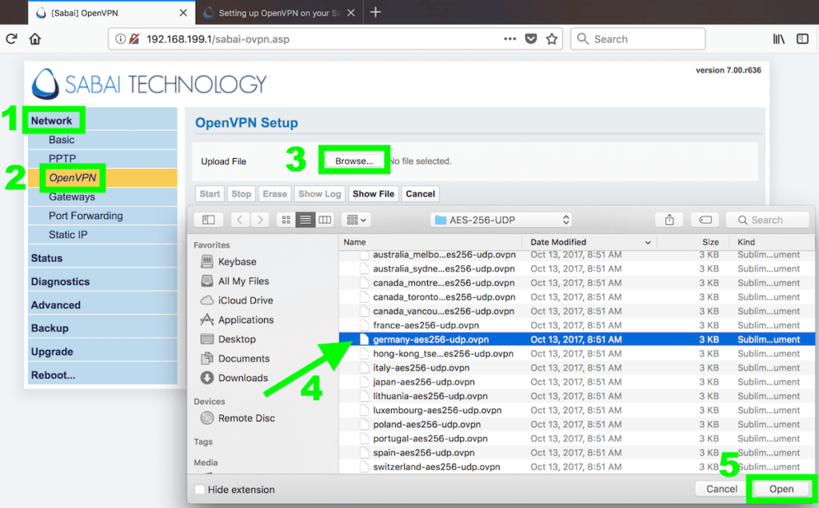Open Gateways page in sidebar

(72, 196)
